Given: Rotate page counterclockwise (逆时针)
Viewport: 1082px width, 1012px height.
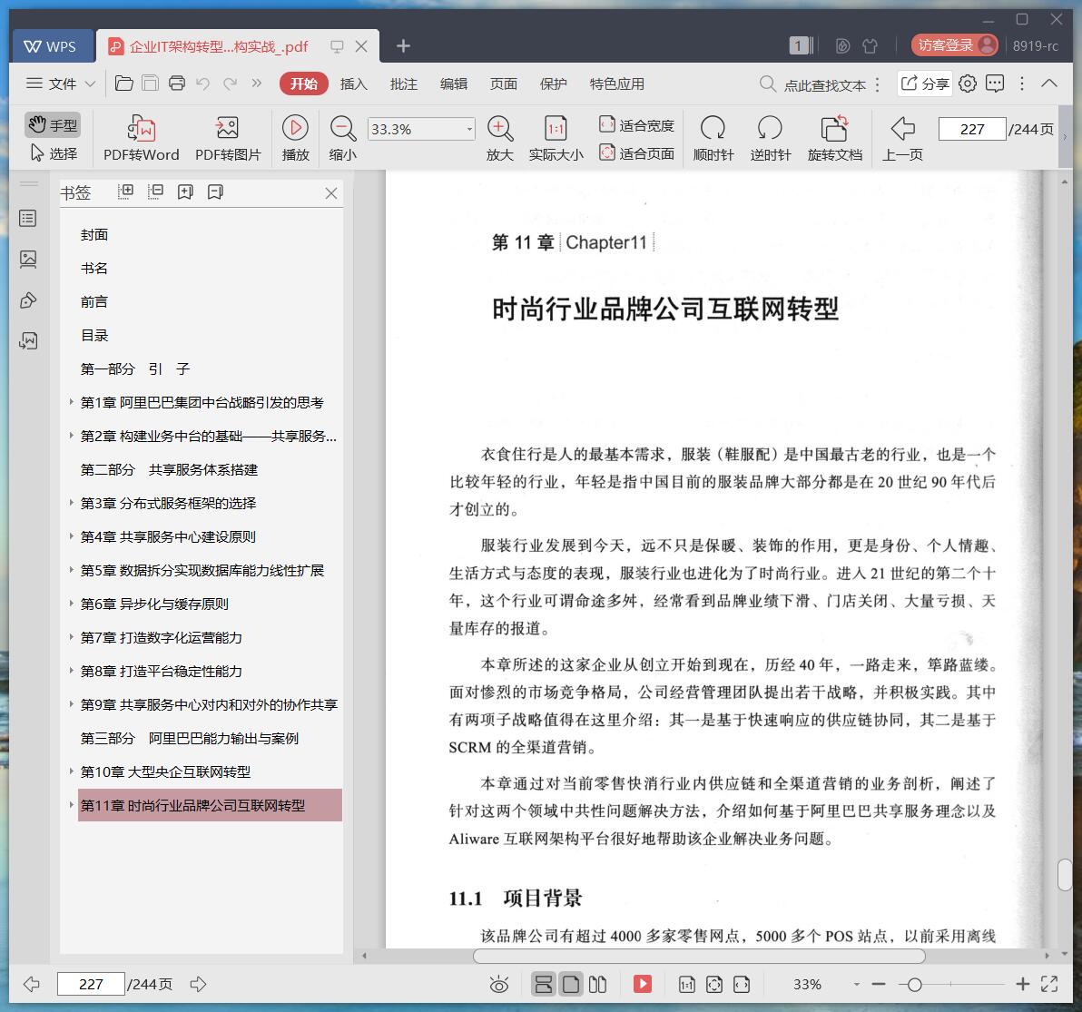Looking at the screenshot, I should click(x=770, y=139).
